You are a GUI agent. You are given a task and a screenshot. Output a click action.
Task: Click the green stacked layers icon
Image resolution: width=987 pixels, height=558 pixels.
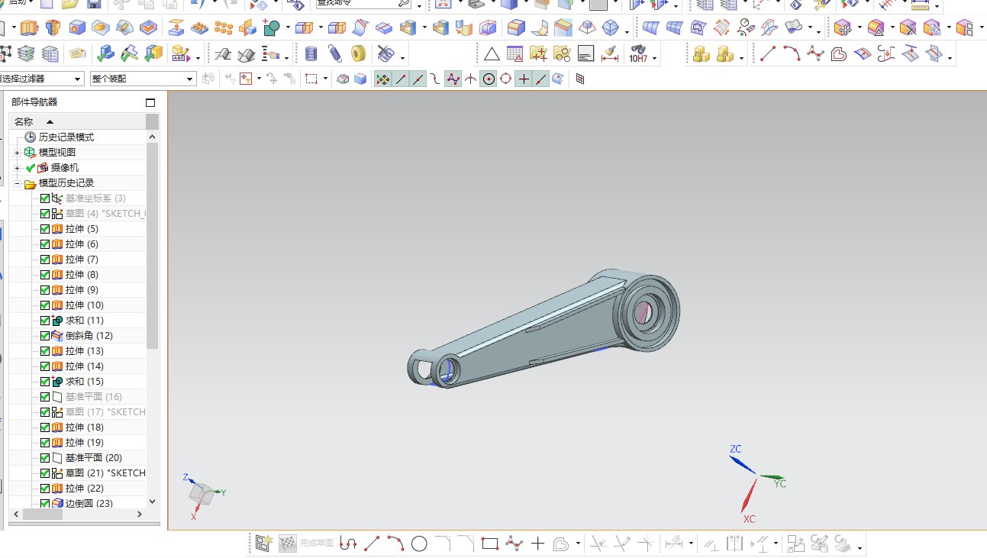click(x=27, y=54)
